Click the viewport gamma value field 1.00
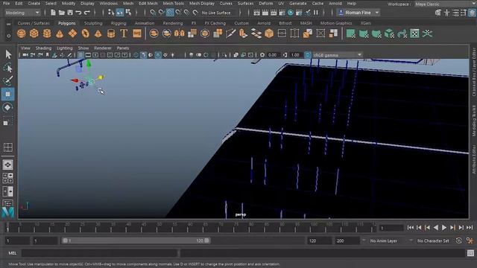The image size is (477, 268). coord(295,55)
